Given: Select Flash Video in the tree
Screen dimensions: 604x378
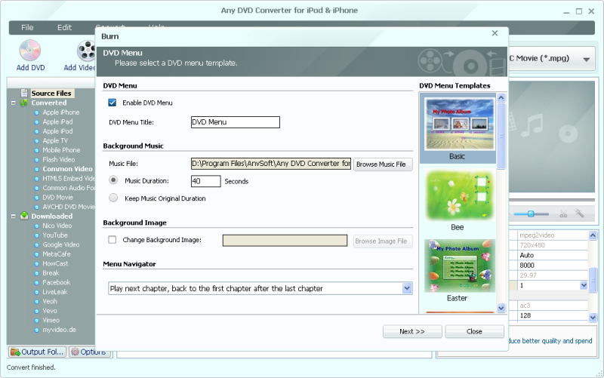Looking at the screenshot, I should click(x=59, y=159).
